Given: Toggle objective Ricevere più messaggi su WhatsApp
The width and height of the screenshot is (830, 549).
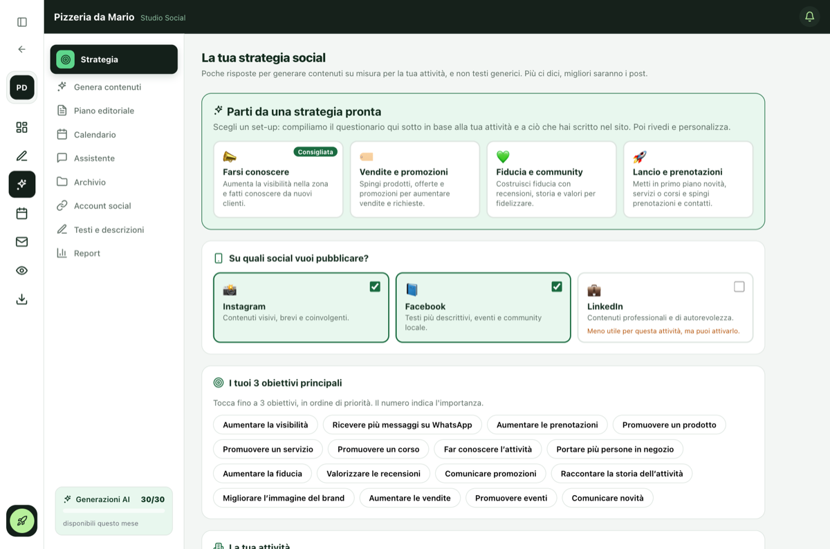Looking at the screenshot, I should pos(403,425).
